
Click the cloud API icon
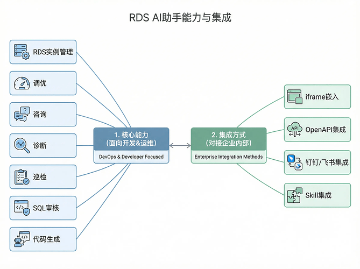tap(295, 129)
